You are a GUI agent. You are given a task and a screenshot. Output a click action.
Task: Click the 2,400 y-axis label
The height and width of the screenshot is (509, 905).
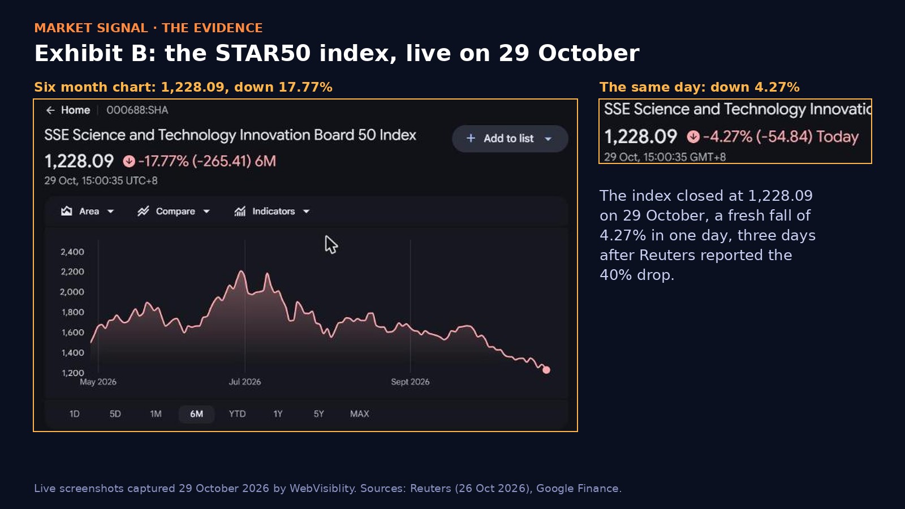coord(72,252)
